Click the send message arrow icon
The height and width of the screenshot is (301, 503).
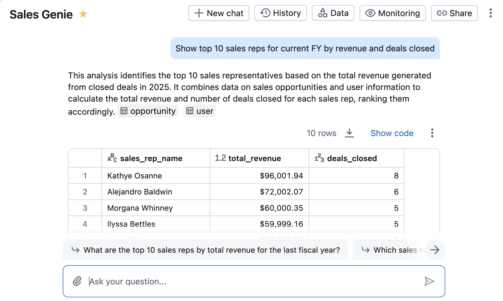coord(429,281)
